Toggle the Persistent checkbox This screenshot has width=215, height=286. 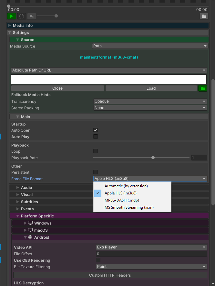click(95, 172)
